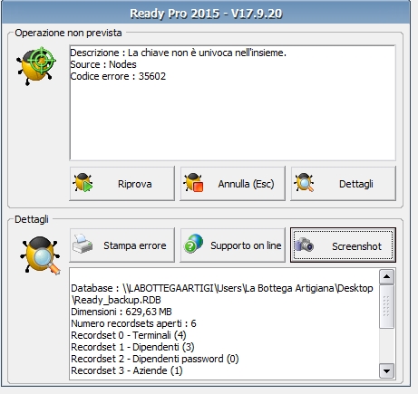This screenshot has width=418, height=394.
Task: Print the error with Stampa errore
Action: [x=122, y=245]
